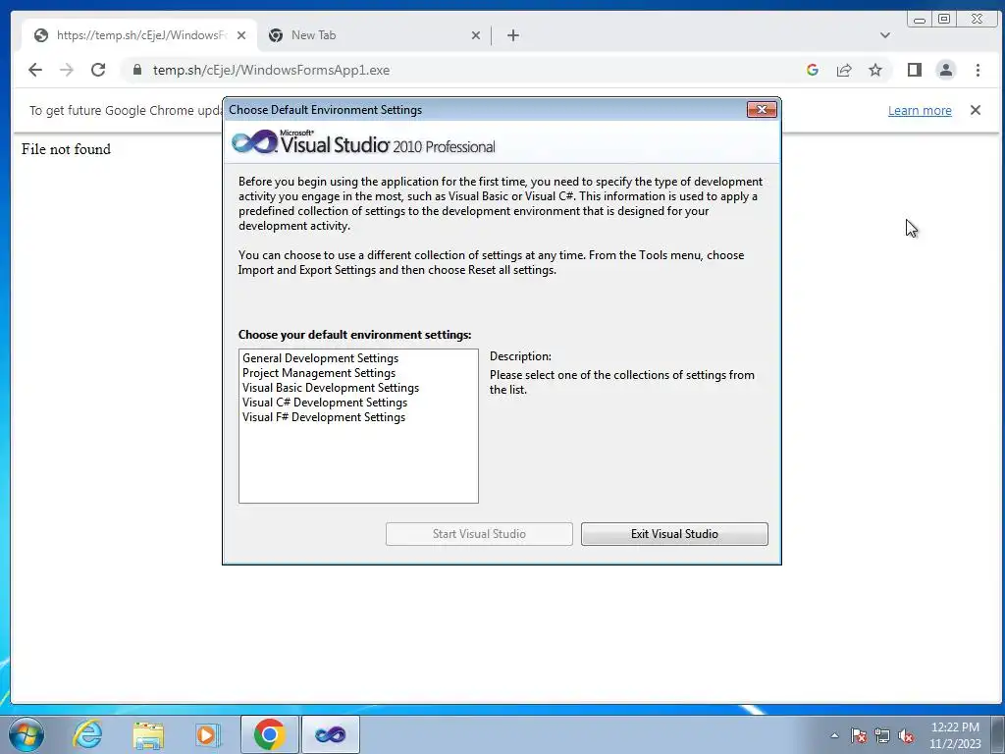Image resolution: width=1005 pixels, height=754 pixels.
Task: Open Windows Media Player from taskbar
Action: 206,734
